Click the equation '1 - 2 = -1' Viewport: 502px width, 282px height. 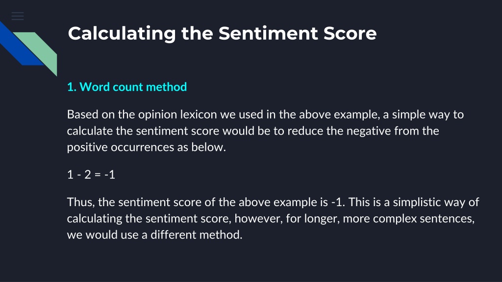(x=91, y=175)
